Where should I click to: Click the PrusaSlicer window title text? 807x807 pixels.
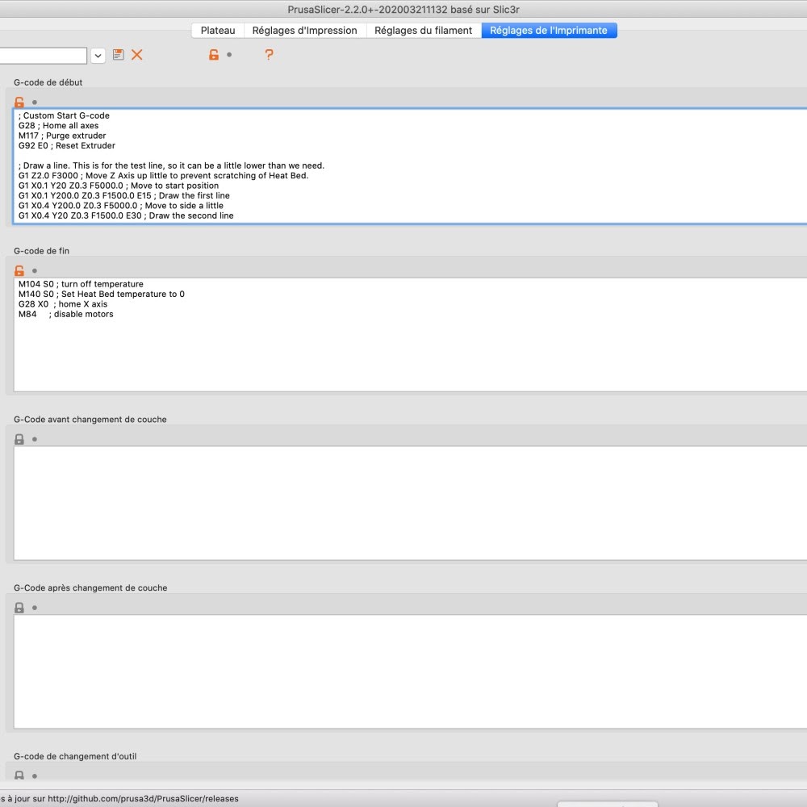pos(403,9)
